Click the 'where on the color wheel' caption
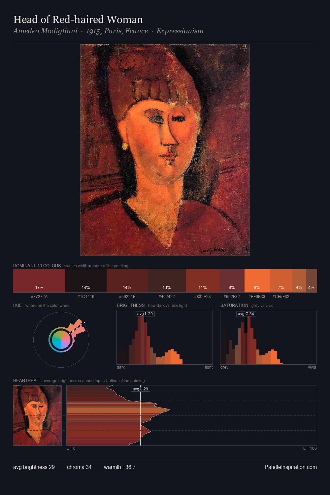This screenshot has width=330, height=495. (48, 306)
